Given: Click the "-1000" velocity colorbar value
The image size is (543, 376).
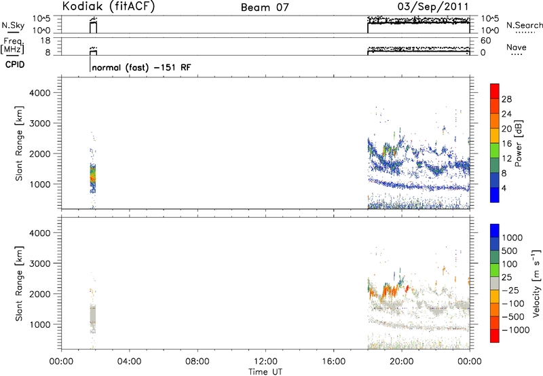Looking at the screenshot, I should [x=515, y=330].
